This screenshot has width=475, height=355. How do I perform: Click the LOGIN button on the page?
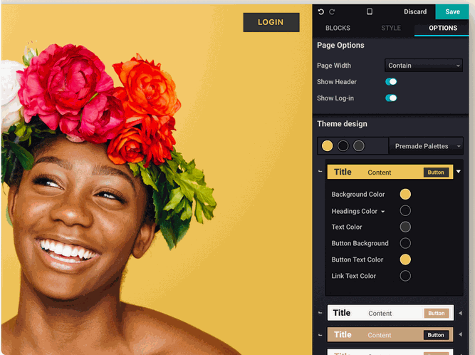tap(271, 22)
